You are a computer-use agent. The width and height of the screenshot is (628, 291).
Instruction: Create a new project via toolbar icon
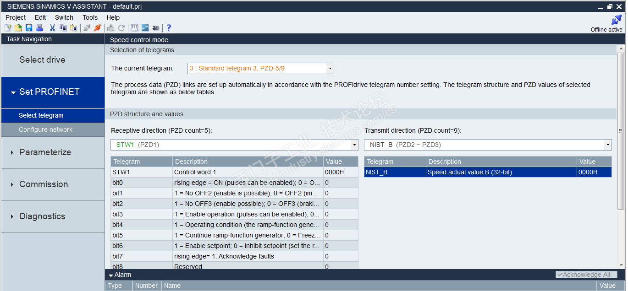tap(8, 28)
